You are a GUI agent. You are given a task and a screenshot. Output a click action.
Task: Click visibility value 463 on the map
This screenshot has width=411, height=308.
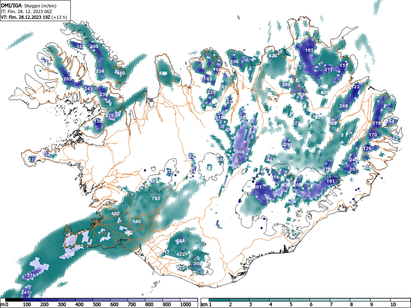pyautogui.click(x=271, y=160)
